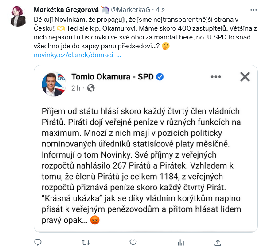Open Markétka Gregorová's display name
The width and height of the screenshot is (265, 252).
[x=66, y=10]
